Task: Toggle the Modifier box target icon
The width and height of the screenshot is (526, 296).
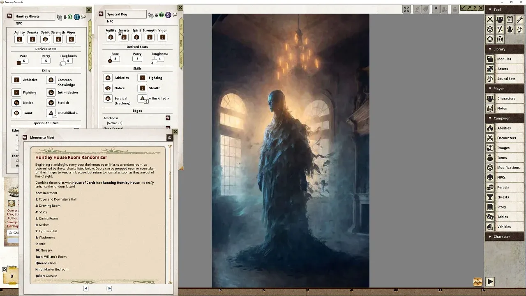Action: (x=4, y=270)
